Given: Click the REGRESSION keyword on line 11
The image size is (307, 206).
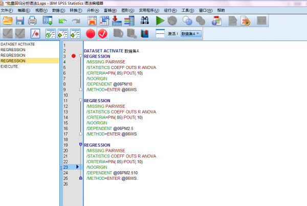Looking at the screenshot, I should pos(97,101).
